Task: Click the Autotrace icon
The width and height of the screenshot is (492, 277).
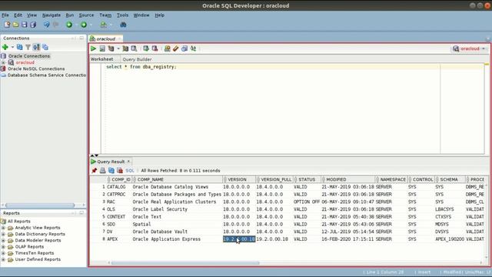Action: click(x=125, y=48)
